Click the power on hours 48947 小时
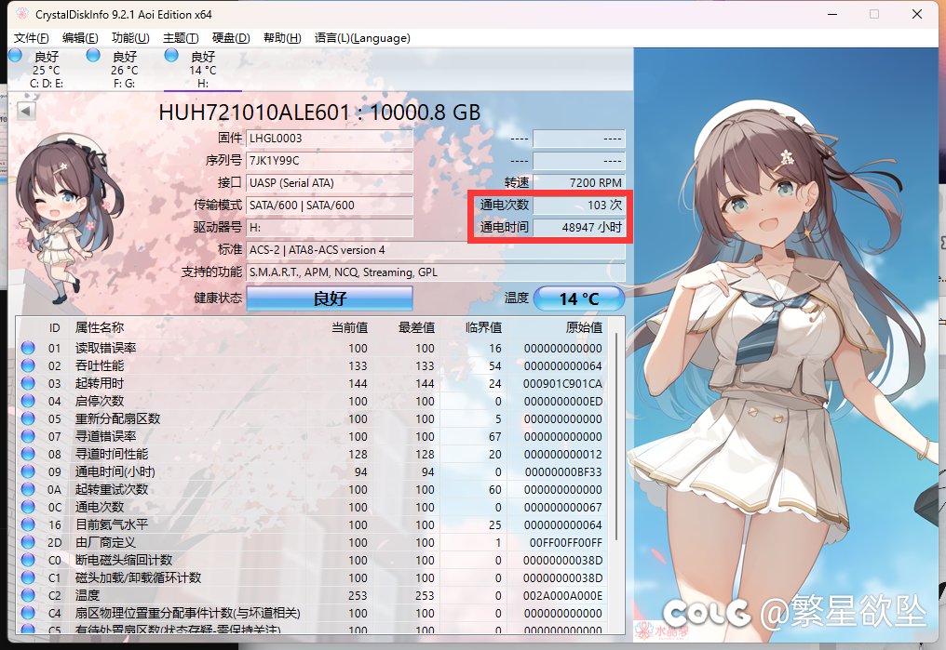The width and height of the screenshot is (946, 650). tap(579, 228)
